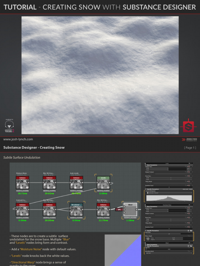
Task: Adjust the Directional Warp Intensity slider
Action: 169,234
